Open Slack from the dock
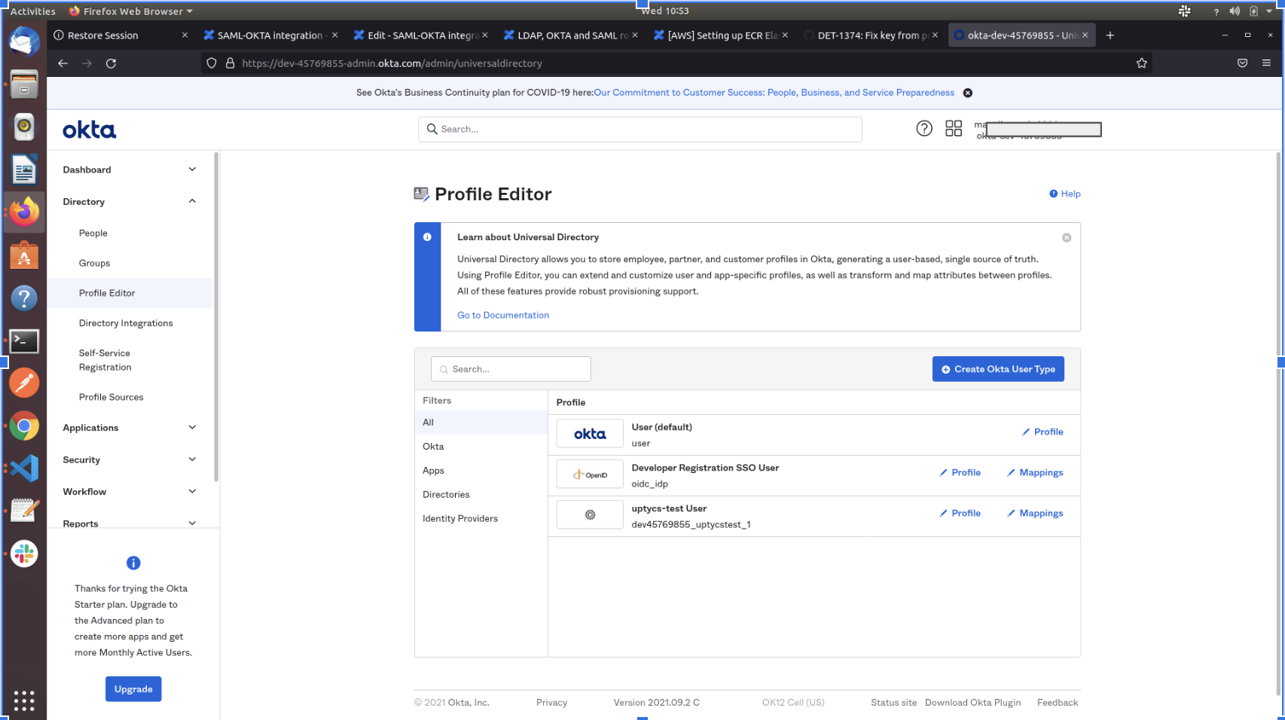 pos(24,554)
